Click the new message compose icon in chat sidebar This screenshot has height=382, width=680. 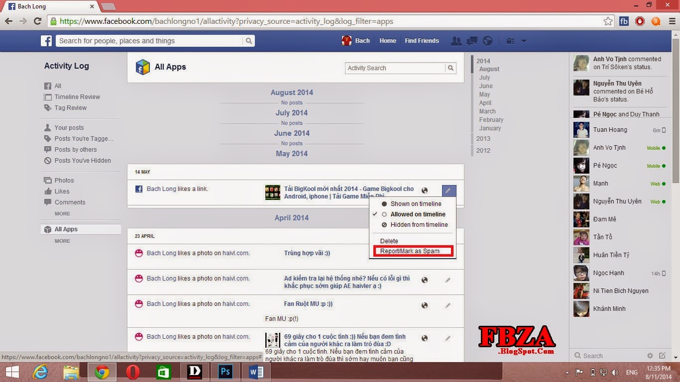click(x=662, y=356)
